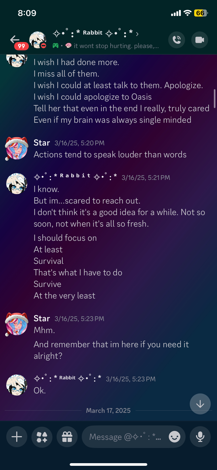Tap the Star username at 5:23 PM
The height and width of the screenshot is (470, 217).
[42, 318]
